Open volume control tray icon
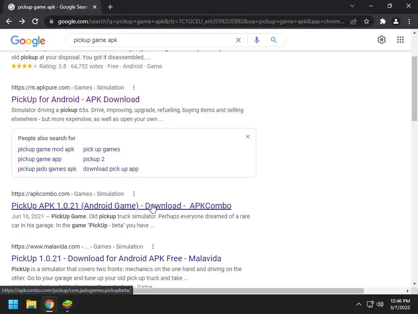Viewport: 418px width, 314px height. [x=380, y=304]
